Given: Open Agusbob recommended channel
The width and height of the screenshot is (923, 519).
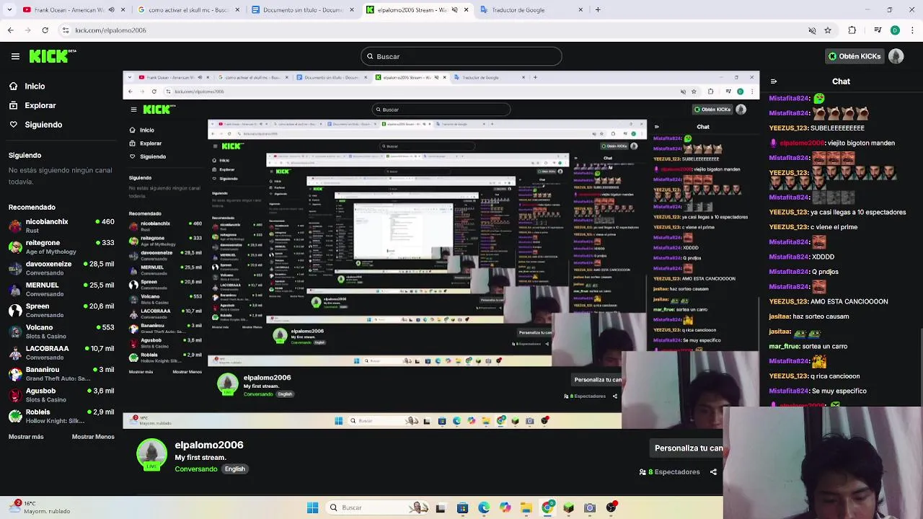Looking at the screenshot, I should (x=61, y=395).
